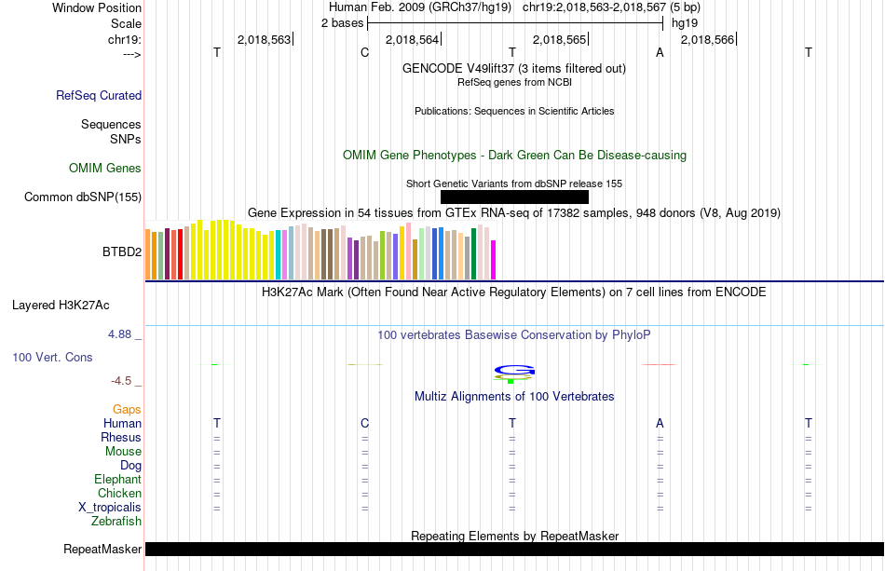885x571 pixels.
Task: Click the 2,018,564 ruler position
Action: point(412,39)
